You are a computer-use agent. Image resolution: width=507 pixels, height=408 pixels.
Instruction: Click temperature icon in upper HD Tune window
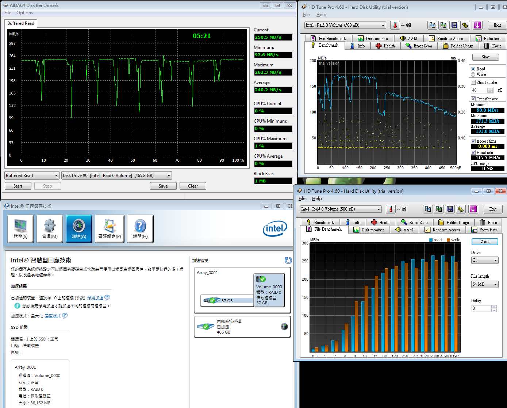[x=395, y=25]
